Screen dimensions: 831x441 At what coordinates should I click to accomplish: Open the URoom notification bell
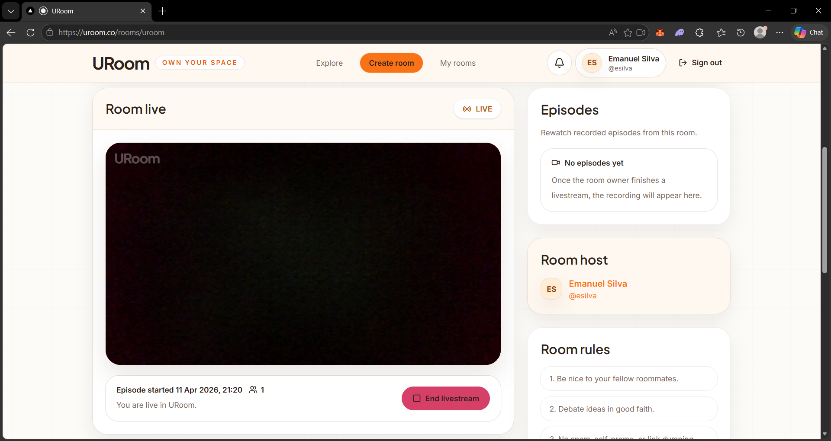559,63
